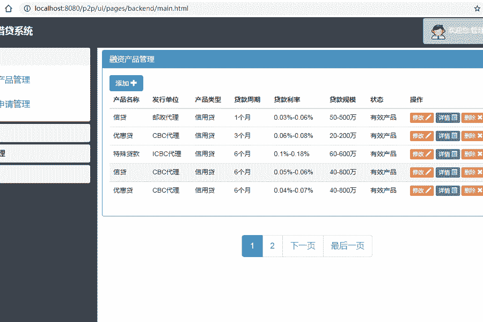Click the 50-500万 scale cell
The height and width of the screenshot is (322, 483).
coord(343,118)
